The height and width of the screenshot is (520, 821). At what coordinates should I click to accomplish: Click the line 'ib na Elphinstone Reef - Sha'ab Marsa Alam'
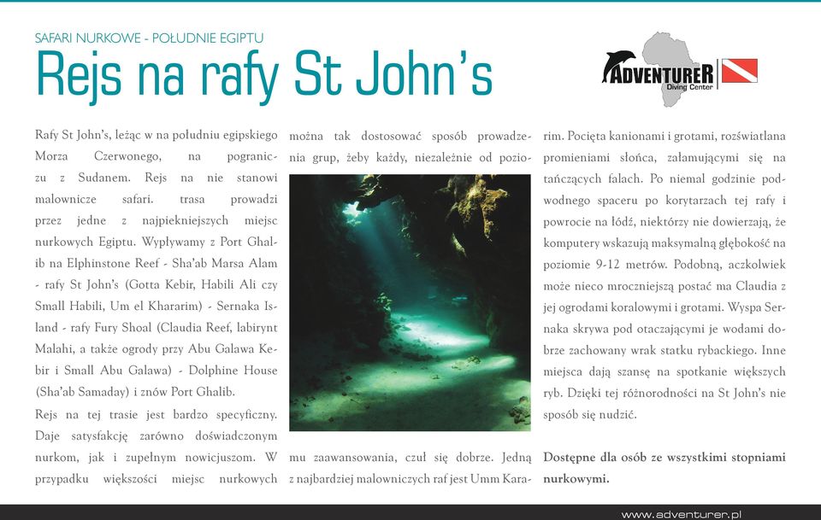pyautogui.click(x=156, y=263)
